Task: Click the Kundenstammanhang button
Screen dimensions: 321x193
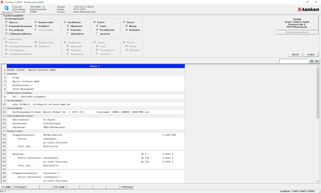Action: tap(297, 32)
